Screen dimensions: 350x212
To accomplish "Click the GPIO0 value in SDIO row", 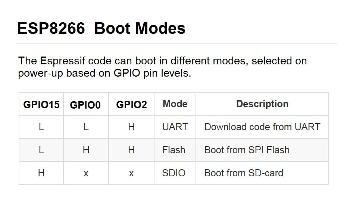I will pyautogui.click(x=86, y=173).
